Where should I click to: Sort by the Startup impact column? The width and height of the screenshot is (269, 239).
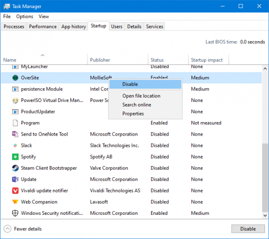click(207, 60)
